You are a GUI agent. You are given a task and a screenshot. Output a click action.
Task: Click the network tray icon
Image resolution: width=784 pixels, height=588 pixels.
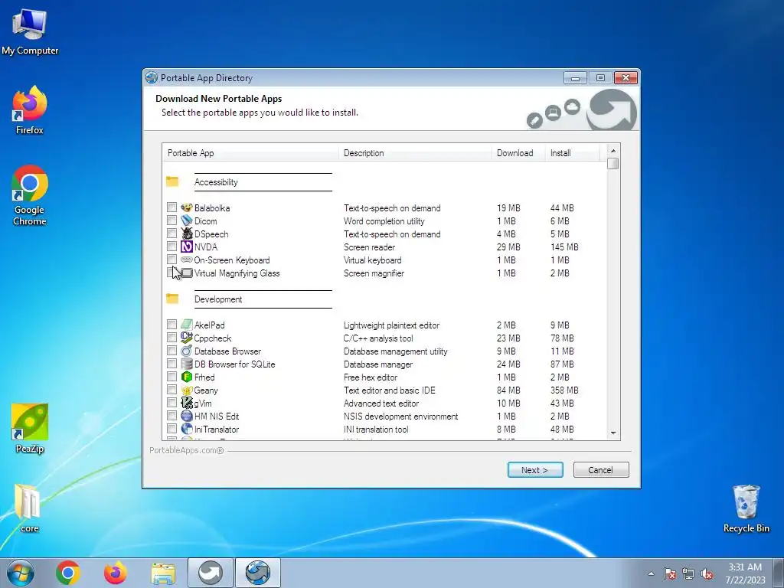[x=688, y=573]
